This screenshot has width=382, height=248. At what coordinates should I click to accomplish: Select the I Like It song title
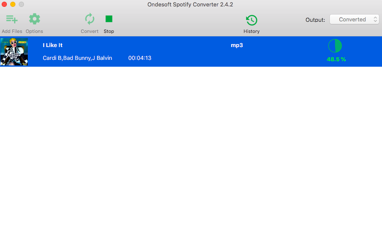(x=53, y=45)
